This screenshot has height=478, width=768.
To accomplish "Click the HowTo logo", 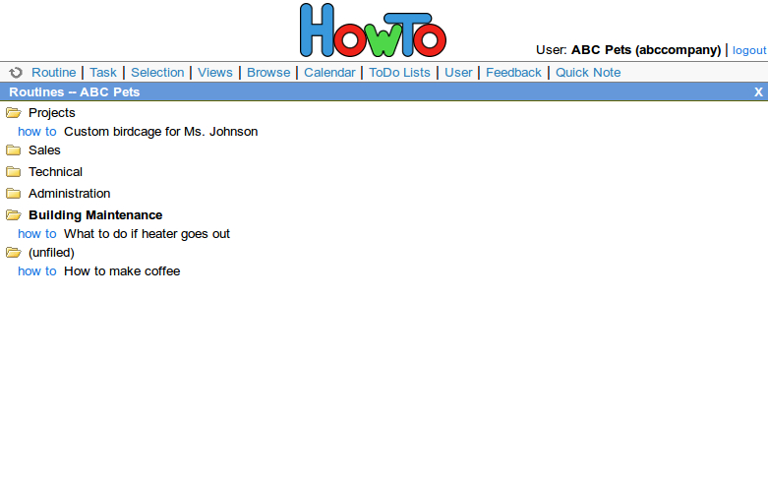I will pyautogui.click(x=373, y=30).
